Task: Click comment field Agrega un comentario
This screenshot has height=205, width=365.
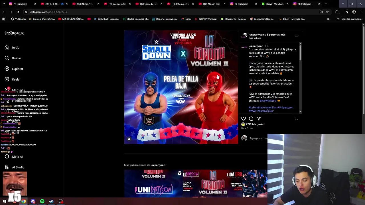Action: coord(258,138)
